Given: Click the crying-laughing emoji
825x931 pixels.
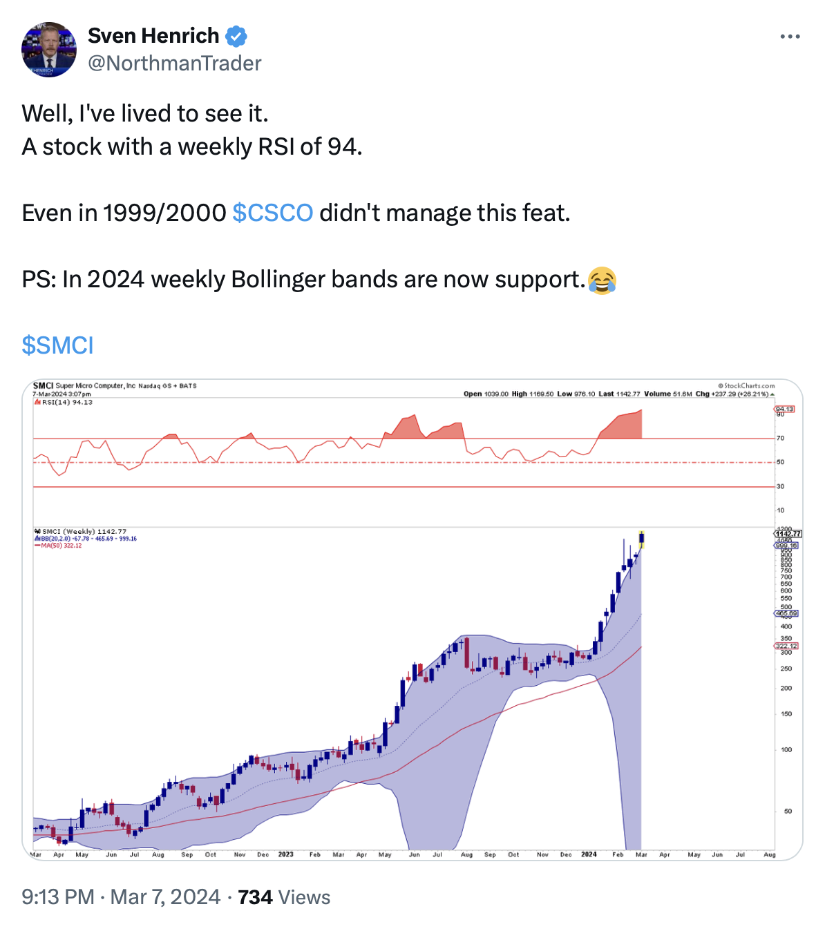Looking at the screenshot, I should [602, 280].
